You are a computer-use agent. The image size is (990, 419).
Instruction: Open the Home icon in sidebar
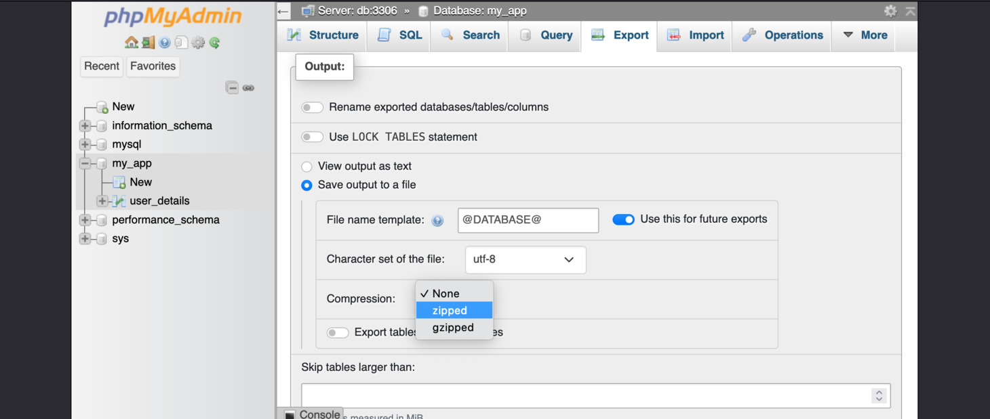tap(132, 43)
